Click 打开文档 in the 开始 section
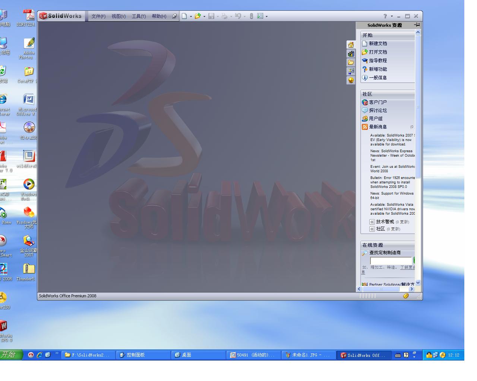Image resolution: width=477 pixels, height=381 pixels. pos(375,52)
